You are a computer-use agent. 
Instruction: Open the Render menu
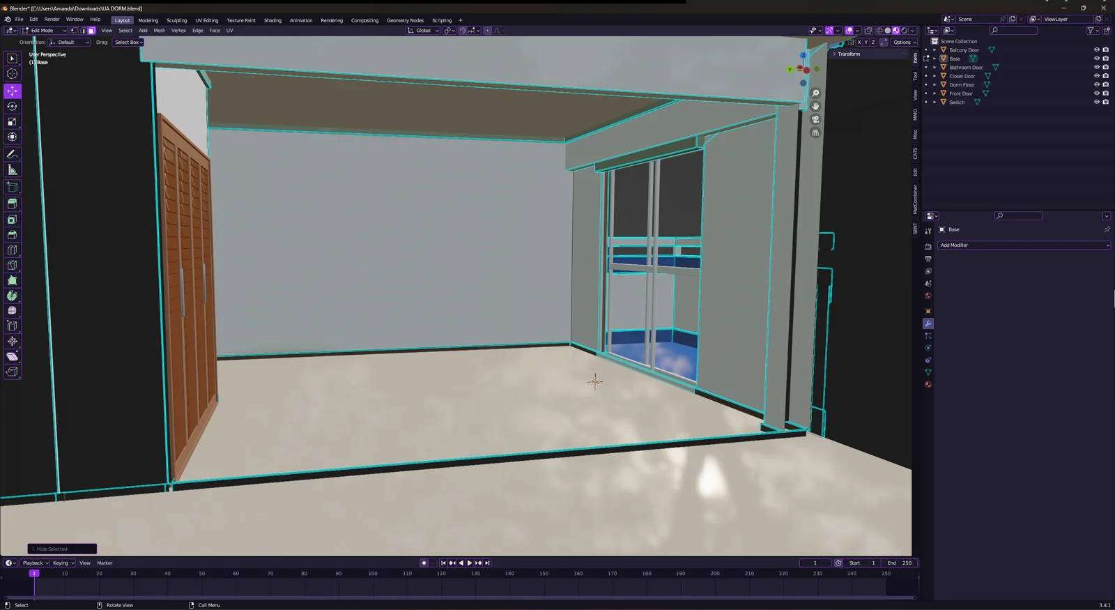coord(52,20)
